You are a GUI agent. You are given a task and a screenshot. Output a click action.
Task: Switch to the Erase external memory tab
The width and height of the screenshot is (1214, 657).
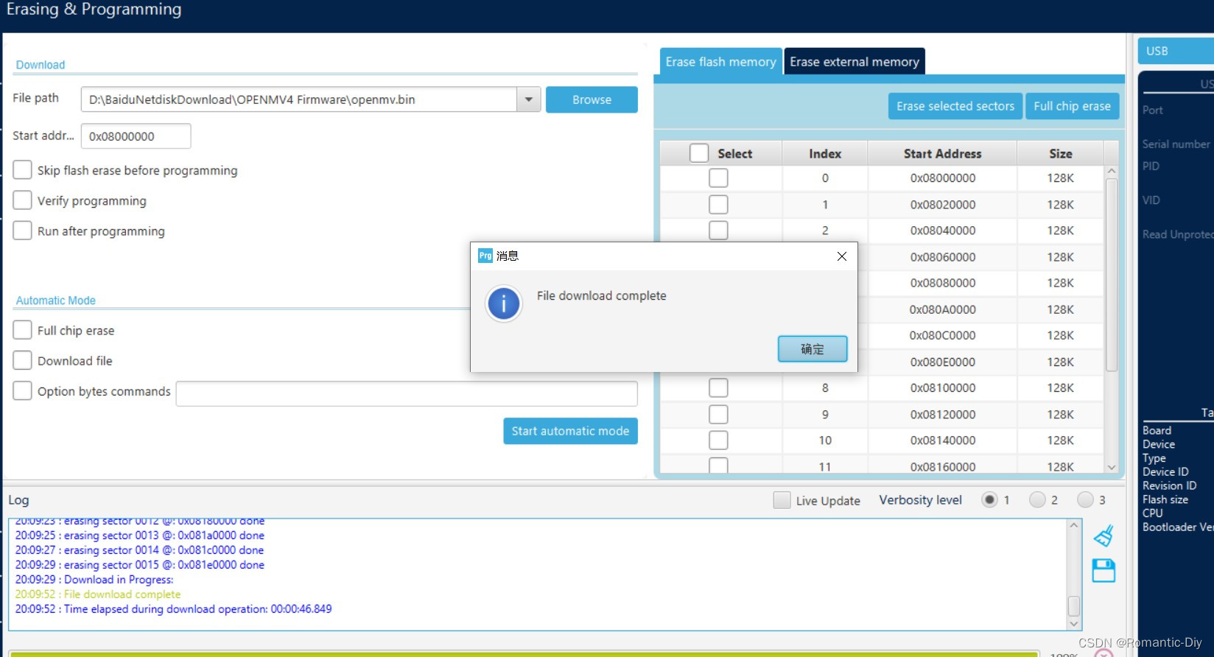tap(855, 62)
